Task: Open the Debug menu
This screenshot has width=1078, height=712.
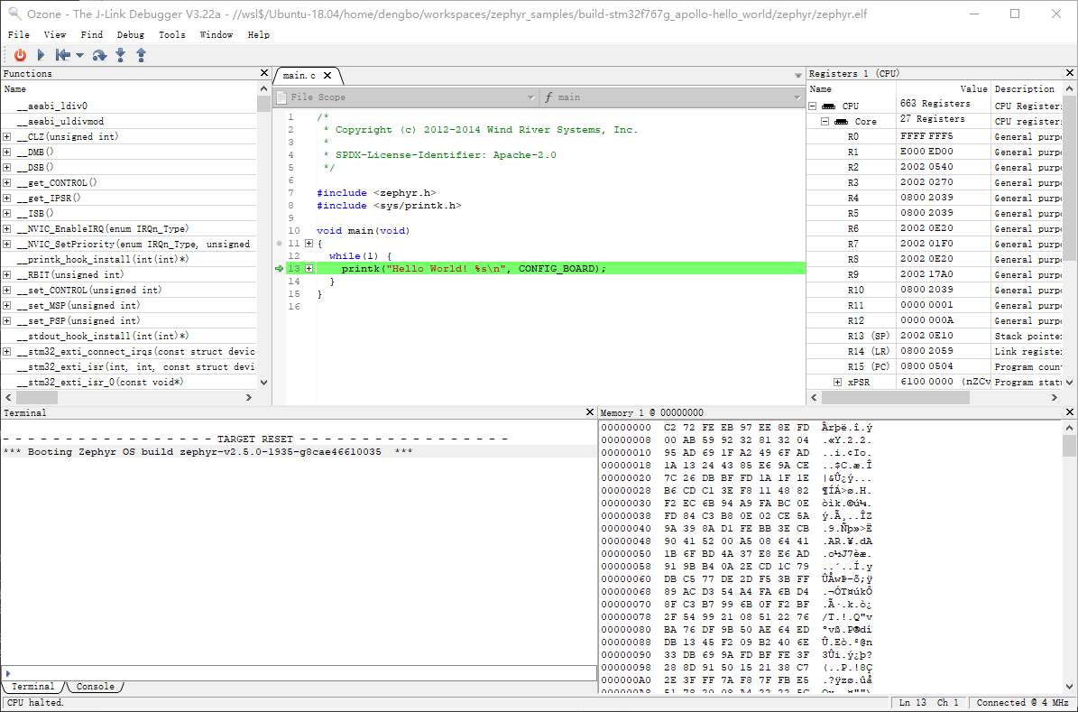Action: click(x=131, y=34)
